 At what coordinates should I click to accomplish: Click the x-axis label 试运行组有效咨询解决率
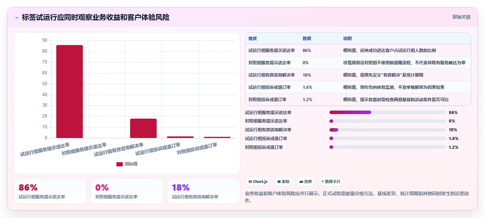coord(119,150)
